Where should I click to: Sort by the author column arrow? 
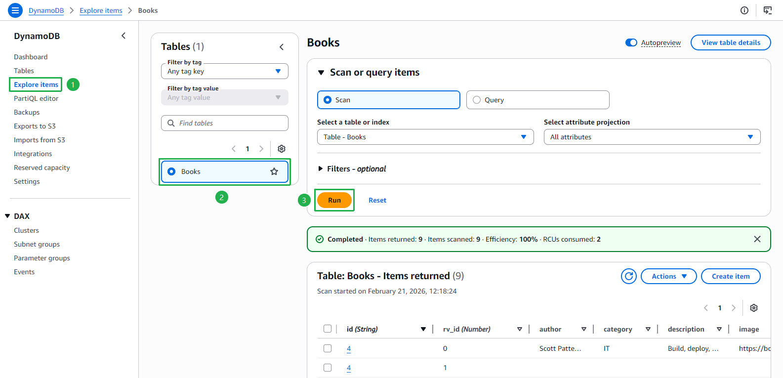(584, 329)
